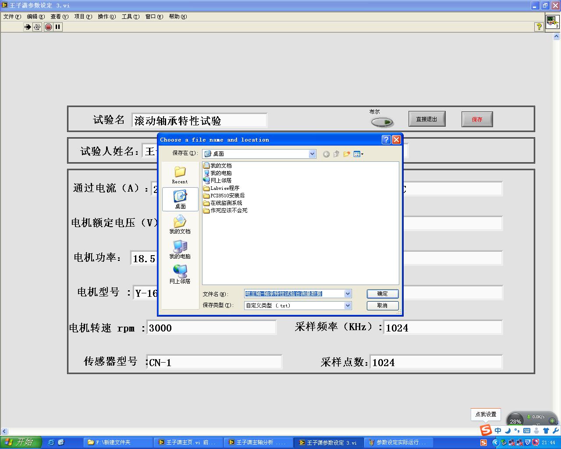
Task: Select 桌面 in the places bar
Action: 180,200
